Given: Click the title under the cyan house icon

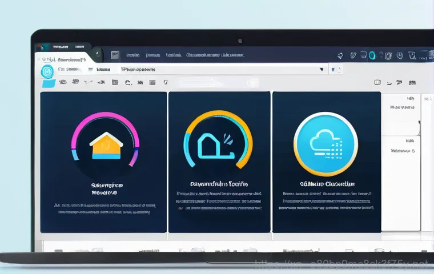Looking at the screenshot, I should pos(218,184).
